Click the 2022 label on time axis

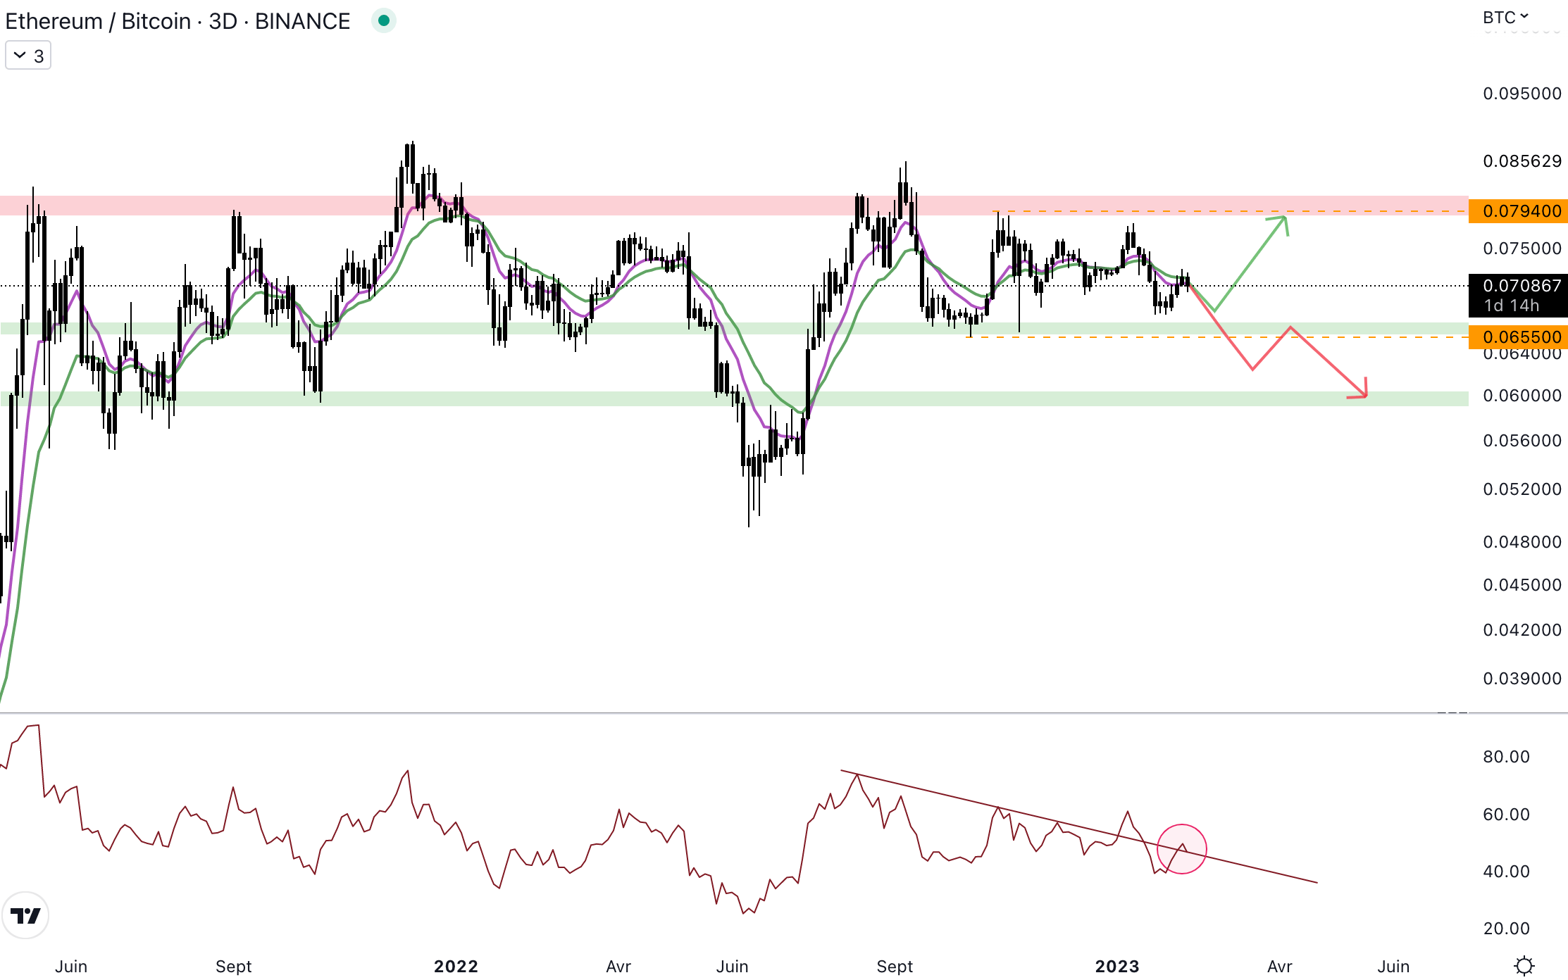[x=456, y=966]
